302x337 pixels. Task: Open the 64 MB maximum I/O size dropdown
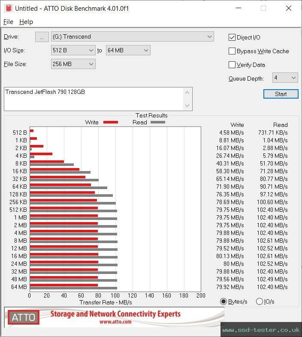pos(128,50)
